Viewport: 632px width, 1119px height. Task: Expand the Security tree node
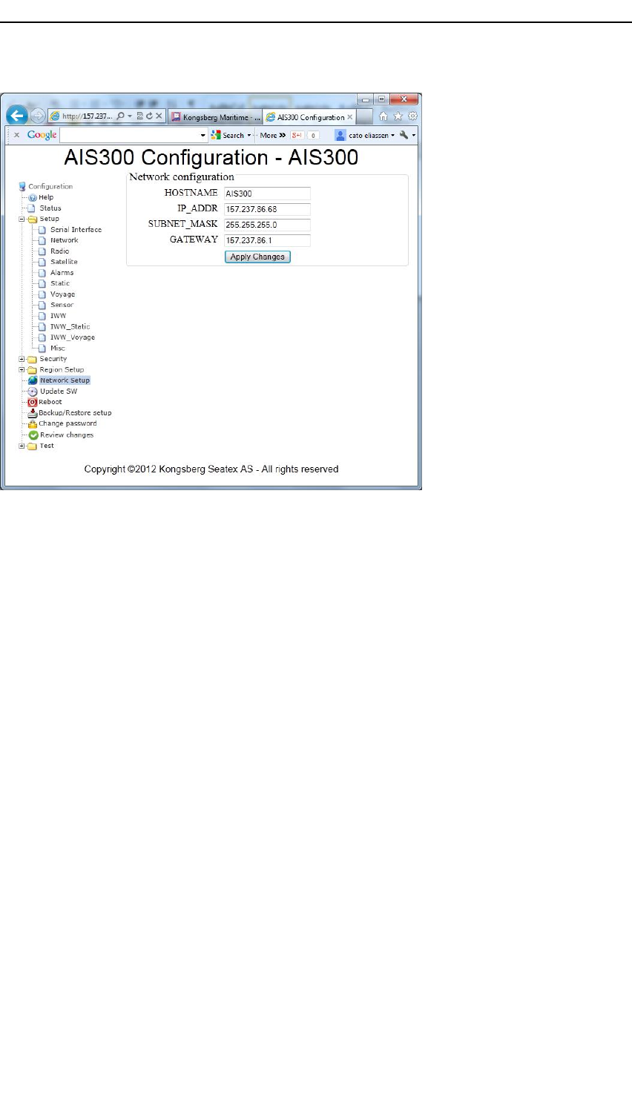point(22,359)
